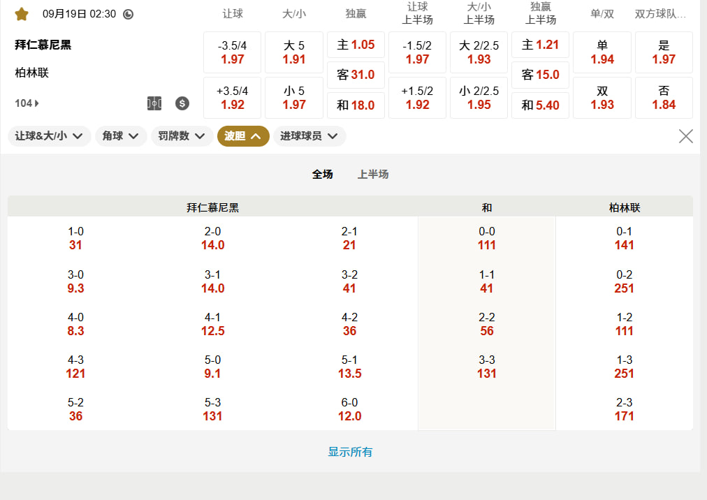Image resolution: width=707 pixels, height=500 pixels.
Task: Open the 进球球员 dropdown
Action: coord(309,136)
